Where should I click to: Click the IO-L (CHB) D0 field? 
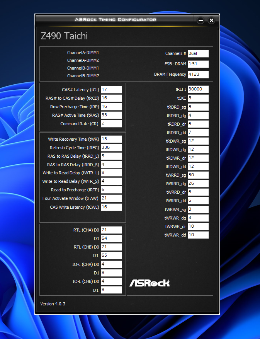[111, 281]
